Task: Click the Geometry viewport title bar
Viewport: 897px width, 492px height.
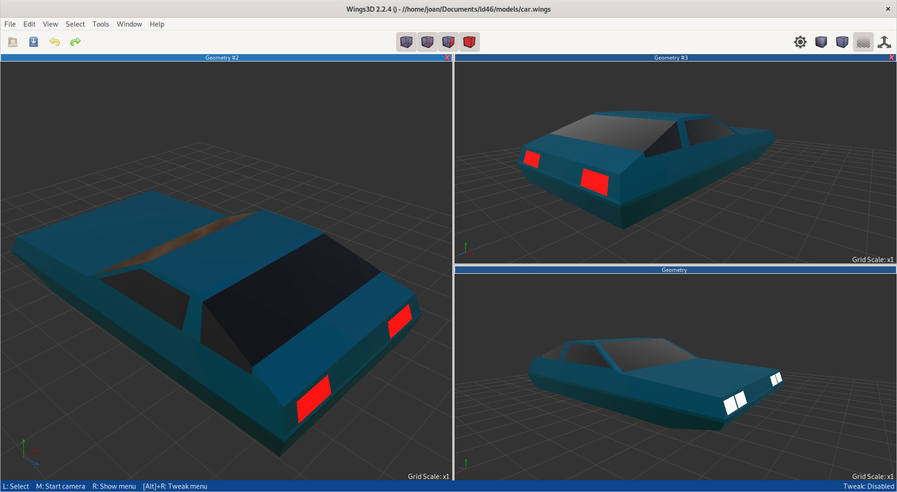Action: click(x=674, y=270)
